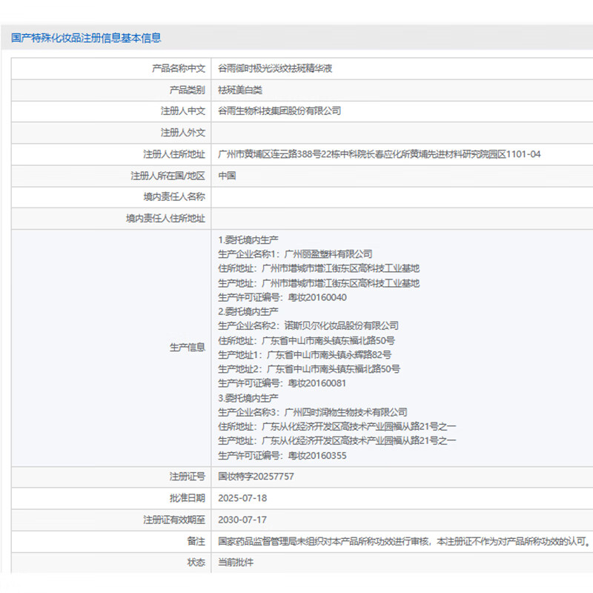
Task: Click the 国产特殊化妆品注册信息基本信息 section header
Action: click(86, 38)
